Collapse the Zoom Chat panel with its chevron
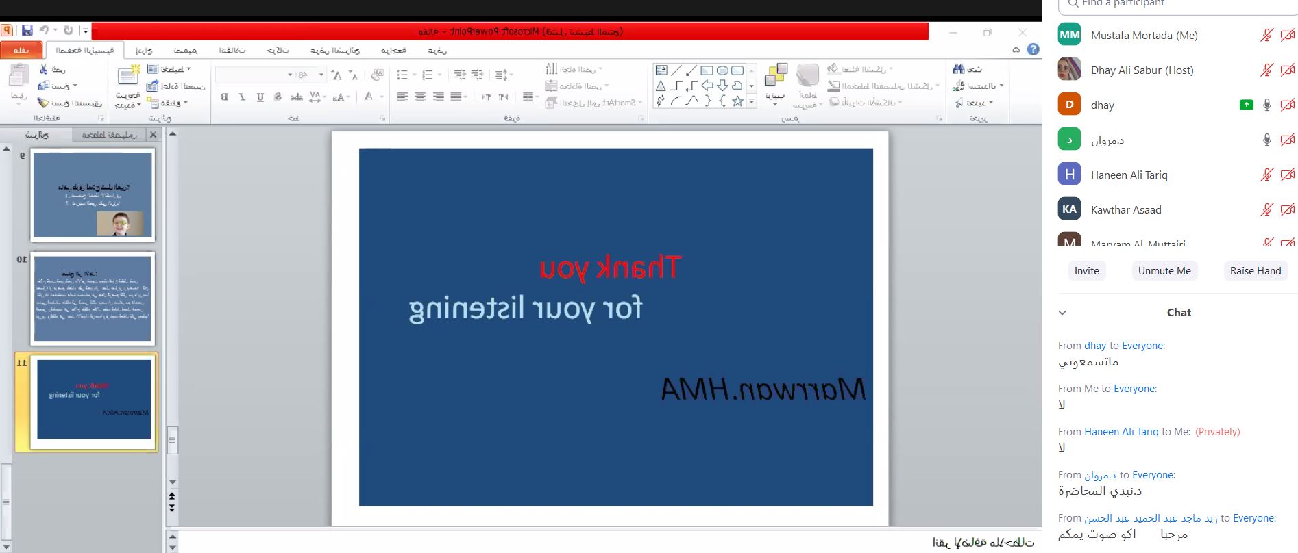 tap(1062, 313)
